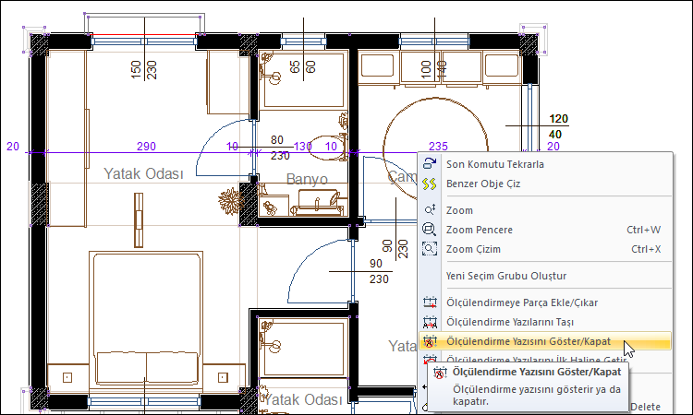Click the Zoom Pencere icon
The width and height of the screenshot is (693, 415).
[430, 230]
